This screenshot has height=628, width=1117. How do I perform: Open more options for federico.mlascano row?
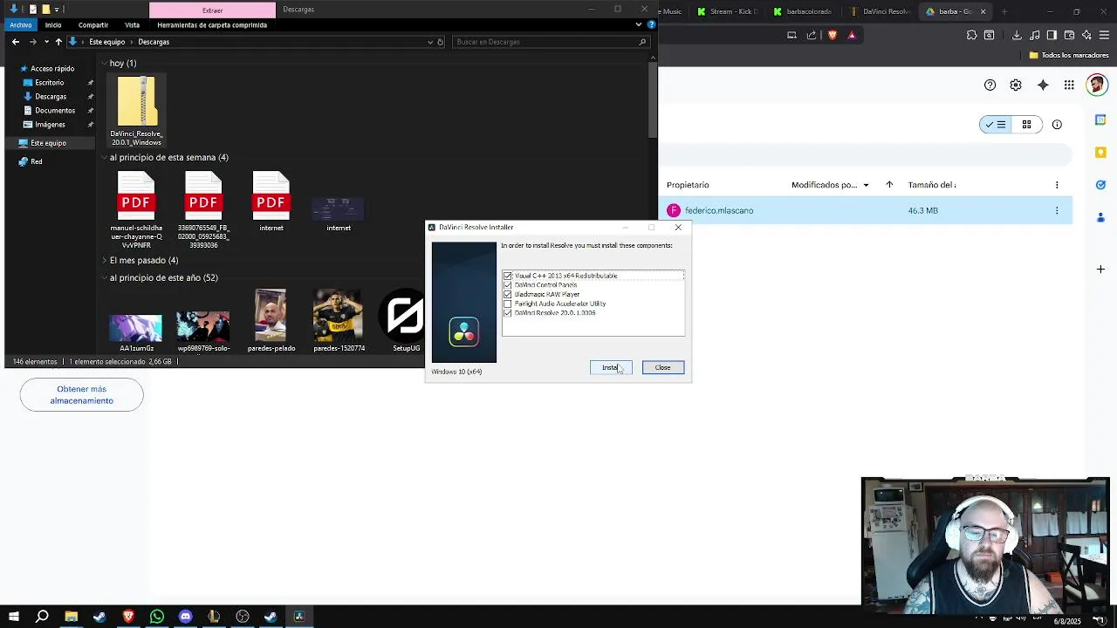tap(1057, 210)
